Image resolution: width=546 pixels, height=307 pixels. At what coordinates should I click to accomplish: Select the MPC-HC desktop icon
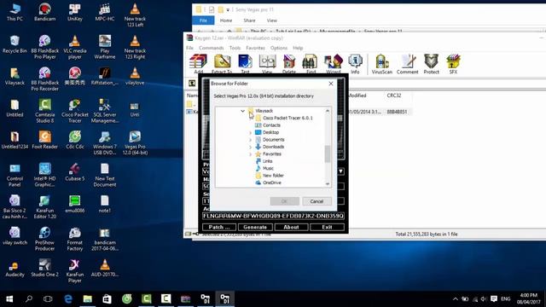(105, 12)
